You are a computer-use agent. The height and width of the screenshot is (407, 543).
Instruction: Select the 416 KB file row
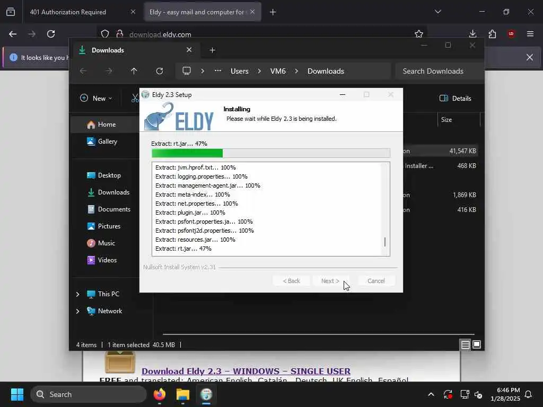click(441, 210)
